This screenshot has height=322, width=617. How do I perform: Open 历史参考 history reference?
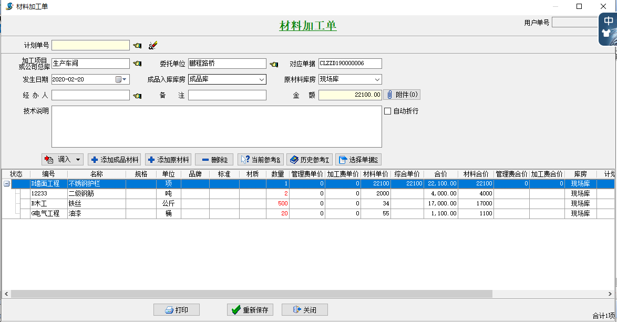tap(310, 160)
